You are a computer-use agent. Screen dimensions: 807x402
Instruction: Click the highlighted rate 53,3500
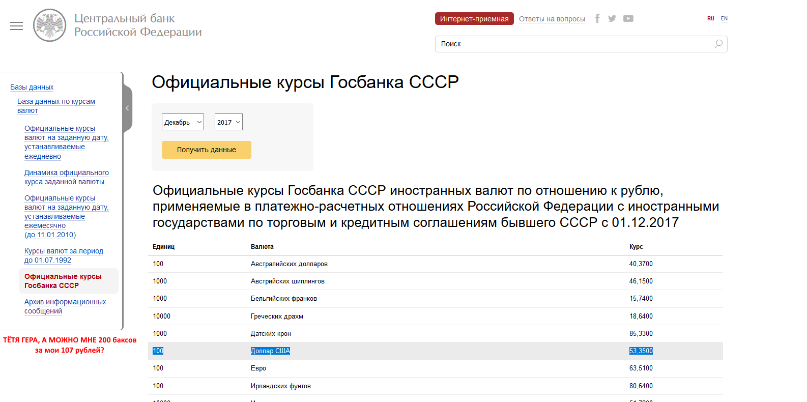(641, 351)
